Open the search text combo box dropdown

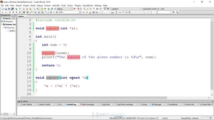(x=171, y=12)
